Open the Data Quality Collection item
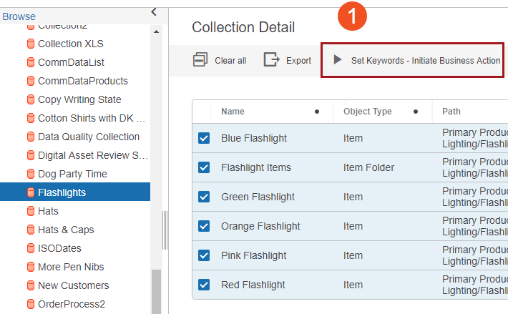This screenshot has height=314, width=508. pyautogui.click(x=88, y=137)
